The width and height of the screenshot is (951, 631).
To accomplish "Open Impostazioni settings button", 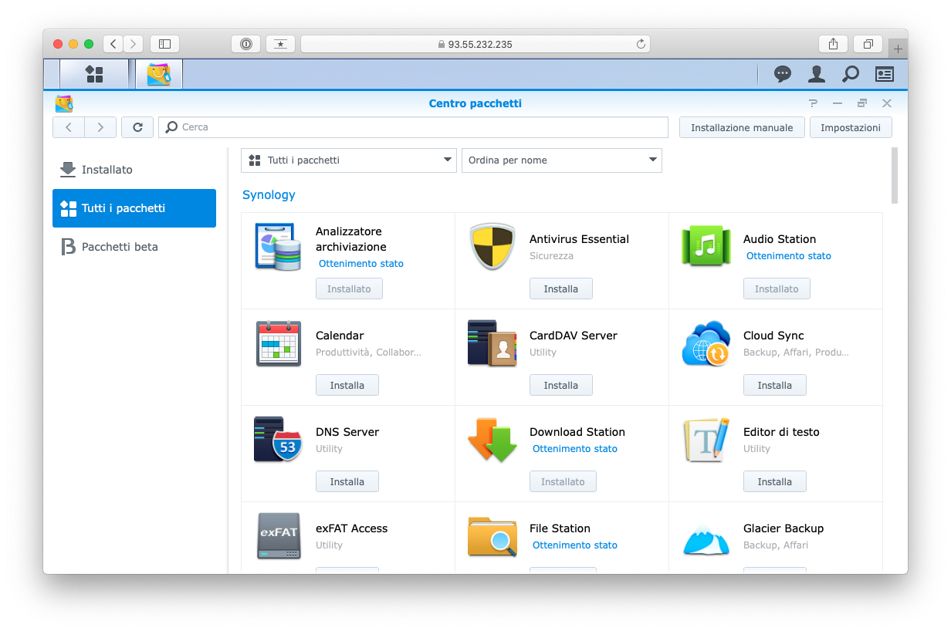I will 851,127.
